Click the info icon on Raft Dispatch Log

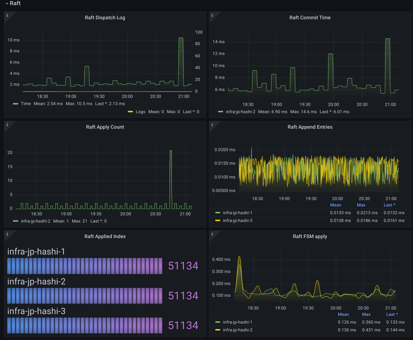(x=7, y=16)
